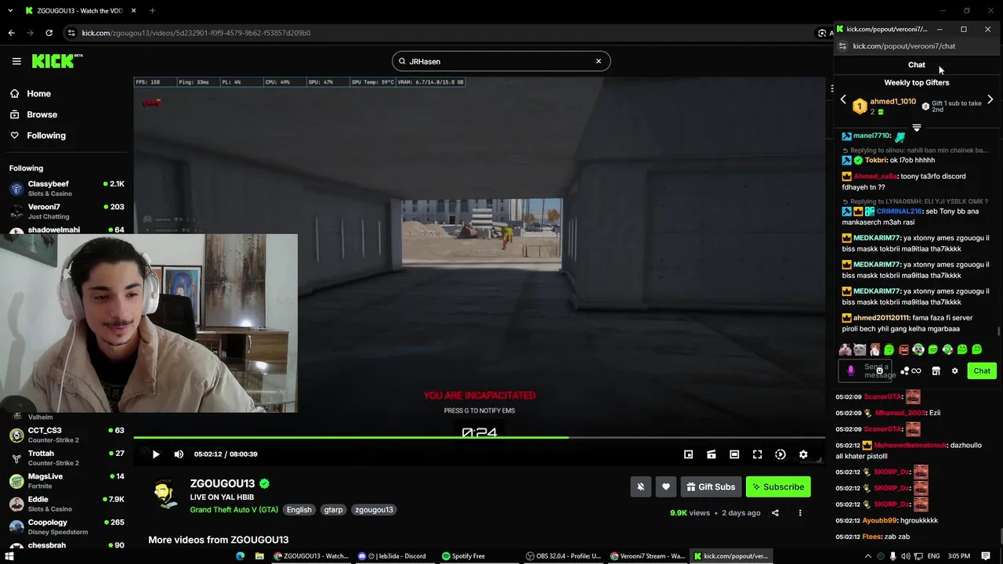
Task: Go to Home in sidebar
Action: click(38, 93)
